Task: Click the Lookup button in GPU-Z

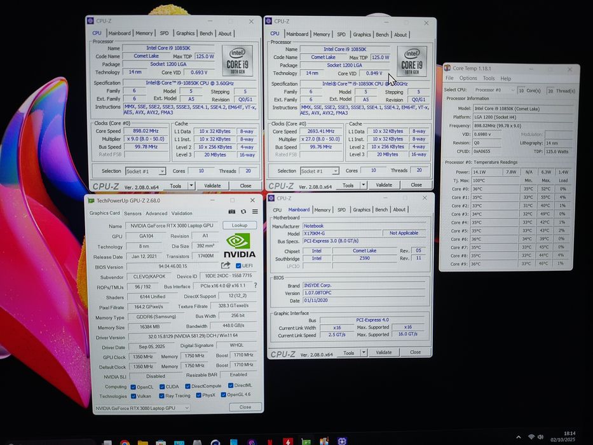Action: [x=240, y=225]
